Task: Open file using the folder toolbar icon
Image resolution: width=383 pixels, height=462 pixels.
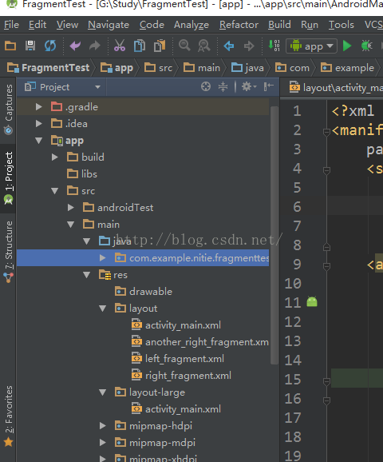Action: 10,46
